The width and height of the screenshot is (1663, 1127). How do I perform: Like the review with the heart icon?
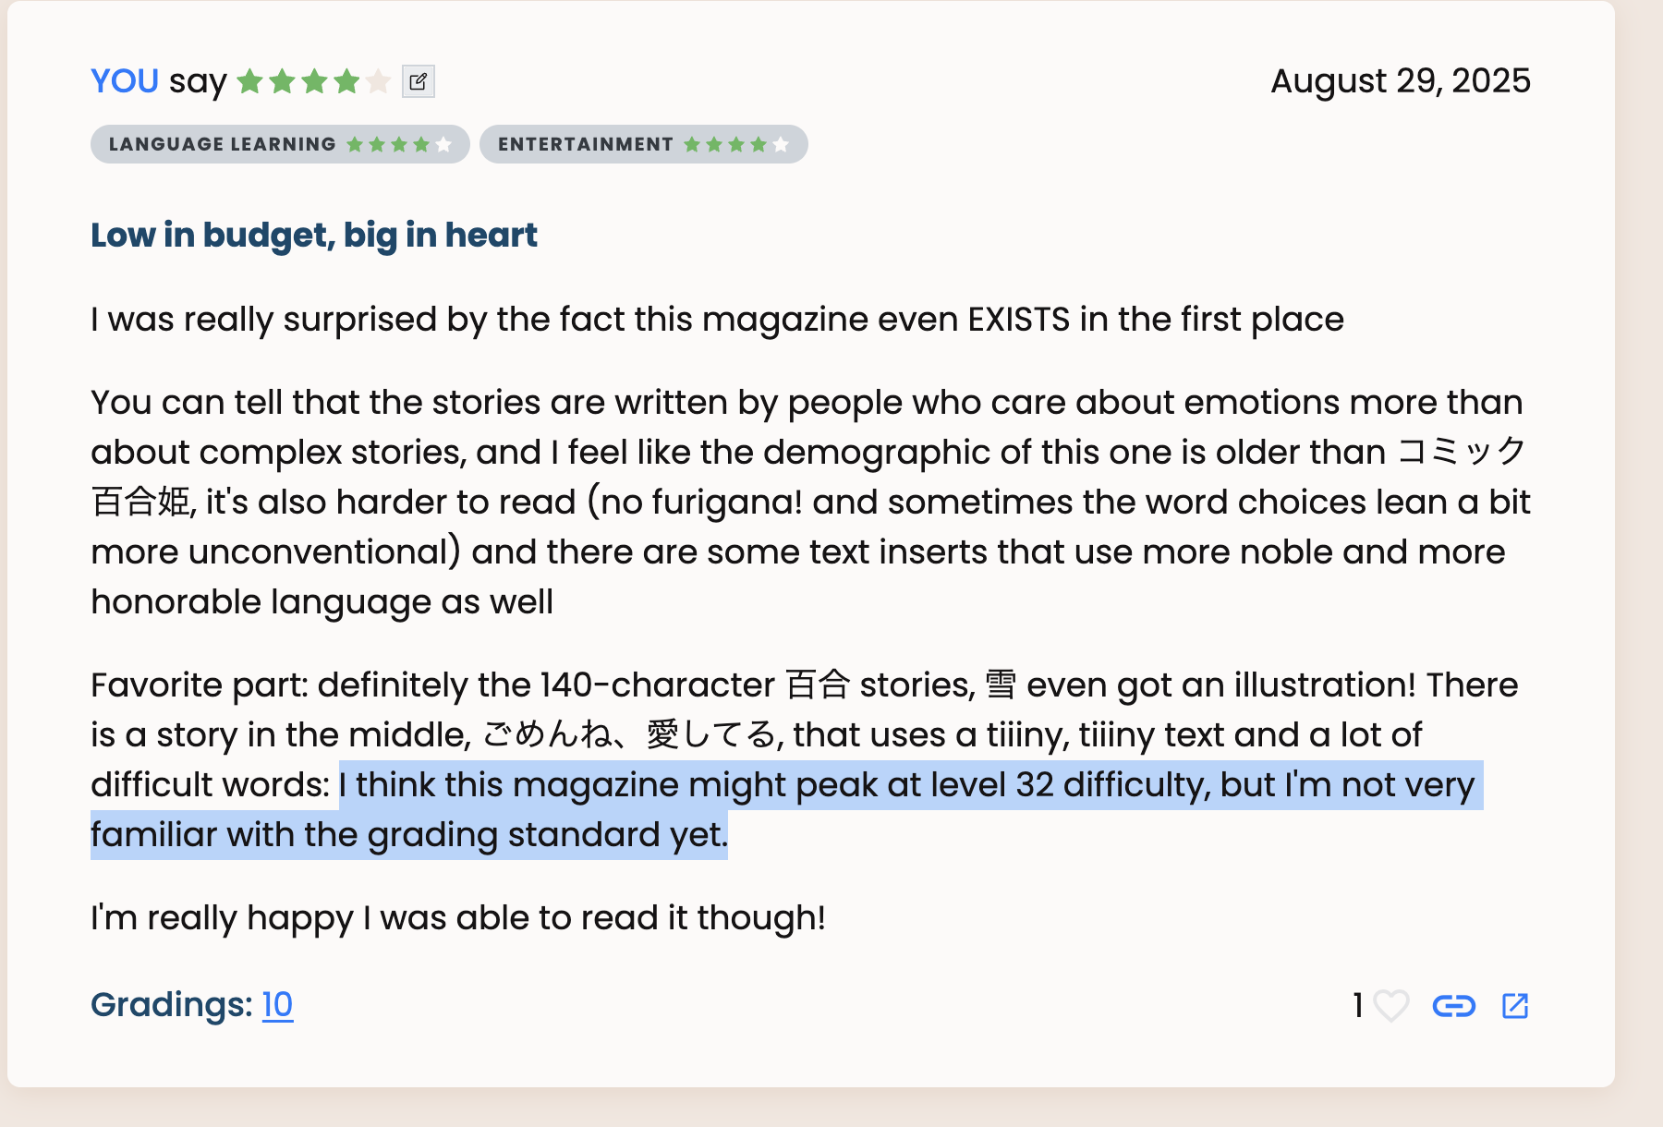1390,1005
